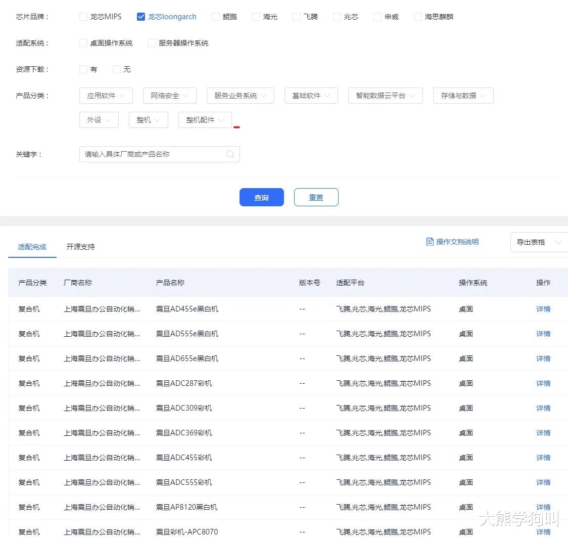Open the 网络安全 category dropdown
The height and width of the screenshot is (537, 568).
tap(170, 96)
